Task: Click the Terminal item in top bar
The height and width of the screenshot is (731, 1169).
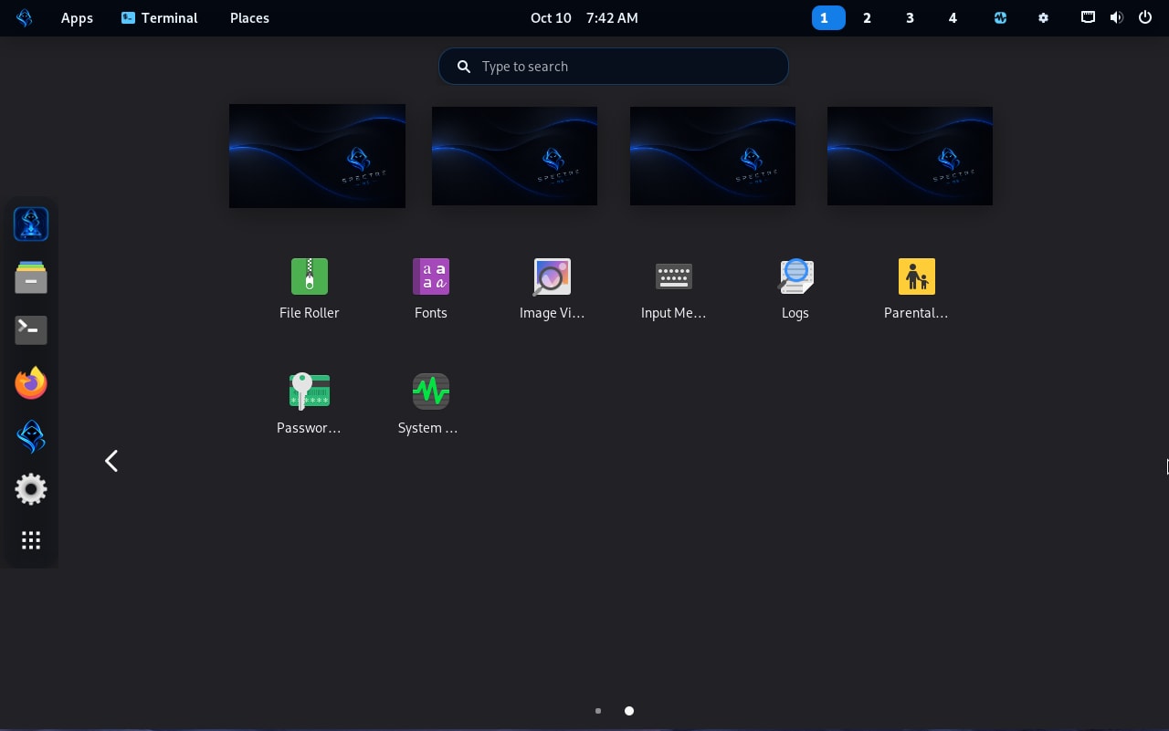Action: click(x=159, y=18)
